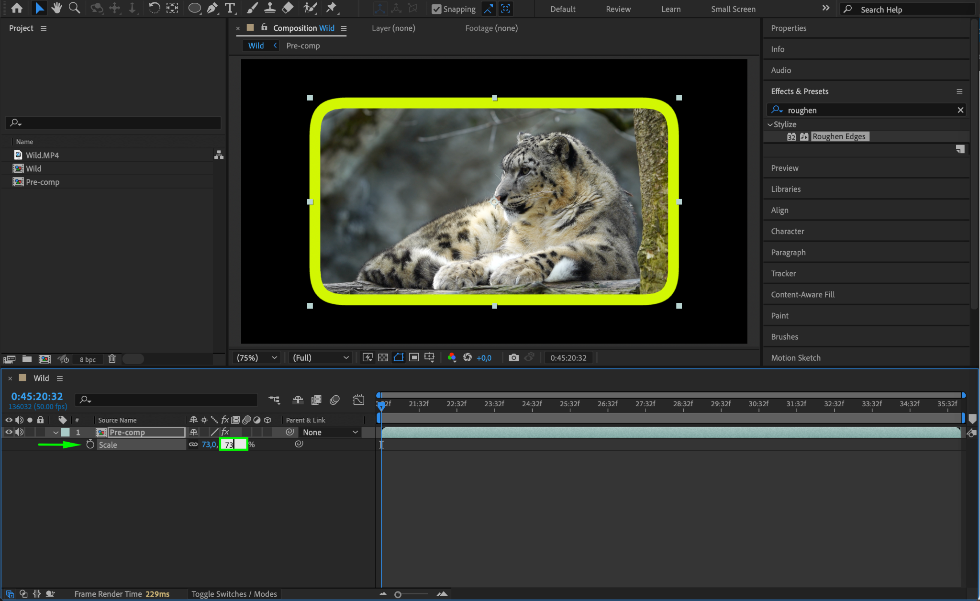Open the Pre-comp breadcrumb tab

coord(303,45)
